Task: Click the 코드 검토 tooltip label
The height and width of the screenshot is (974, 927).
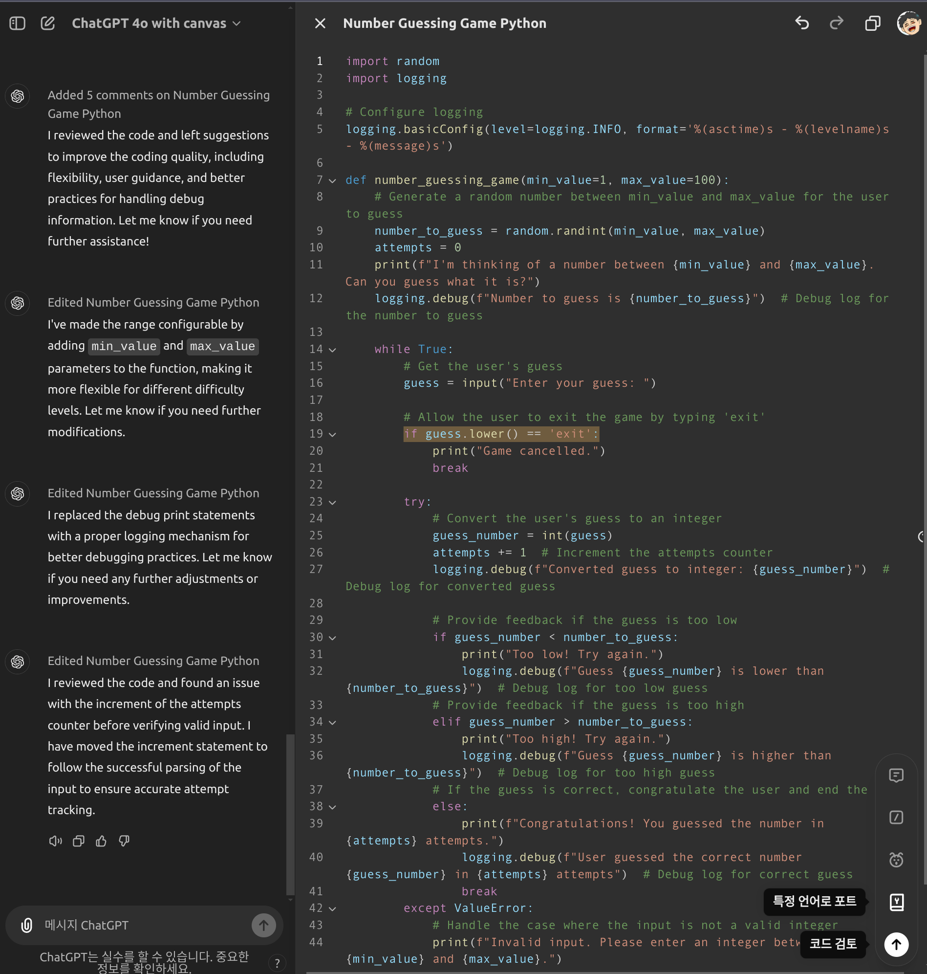Action: (833, 944)
